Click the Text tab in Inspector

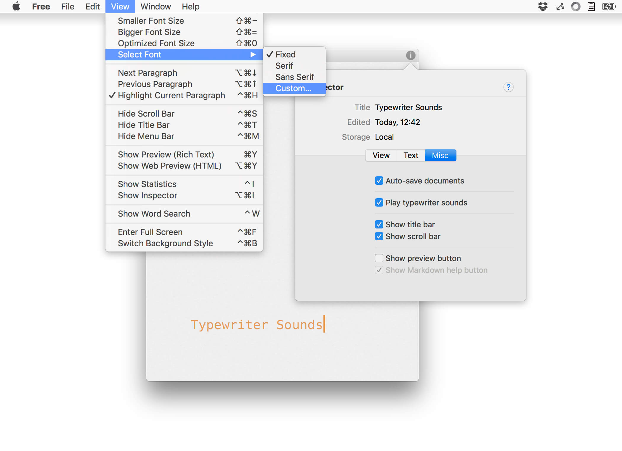tap(411, 155)
